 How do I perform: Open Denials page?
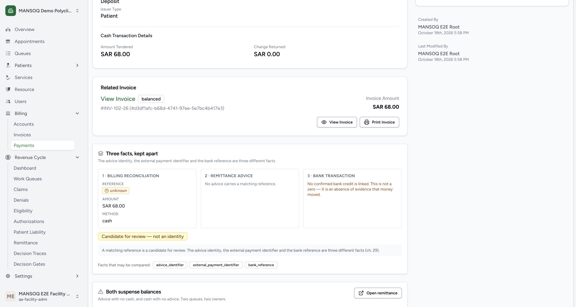pyautogui.click(x=21, y=200)
